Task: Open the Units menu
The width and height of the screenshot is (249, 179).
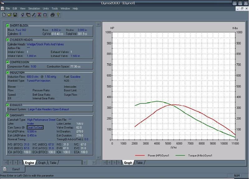Action: pos(46,9)
